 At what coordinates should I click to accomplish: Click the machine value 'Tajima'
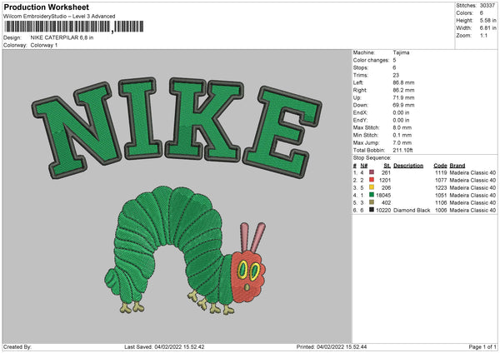coord(401,52)
